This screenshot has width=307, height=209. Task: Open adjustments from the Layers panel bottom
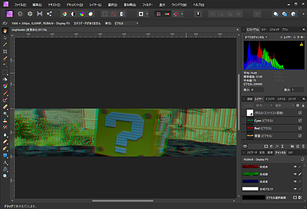tap(271, 146)
